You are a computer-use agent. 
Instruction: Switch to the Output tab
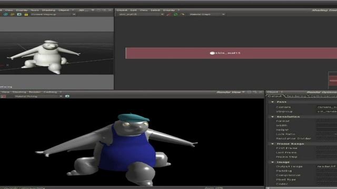point(275,96)
